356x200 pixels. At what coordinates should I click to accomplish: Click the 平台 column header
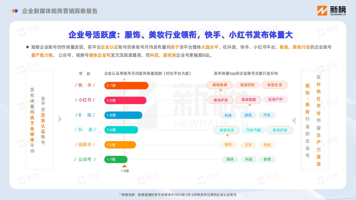click(85, 74)
